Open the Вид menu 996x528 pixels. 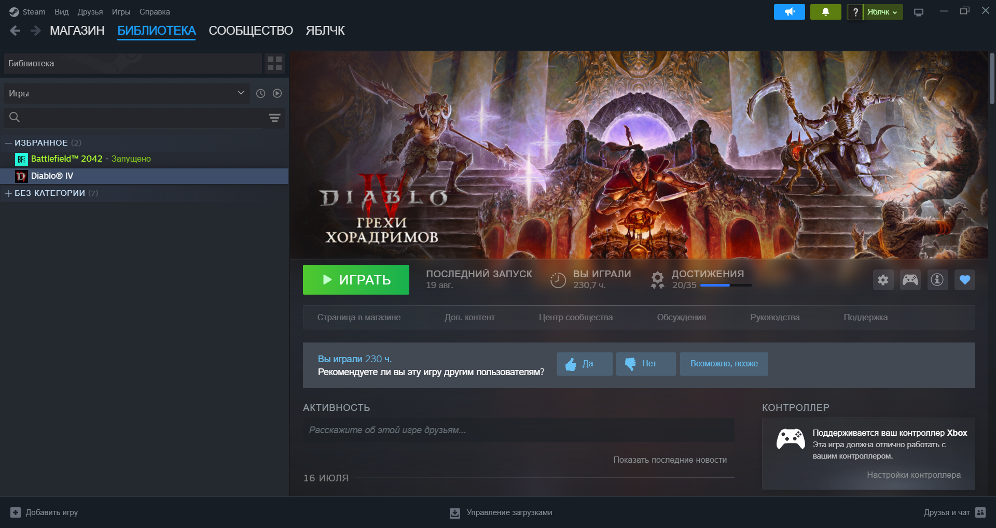pyautogui.click(x=61, y=12)
